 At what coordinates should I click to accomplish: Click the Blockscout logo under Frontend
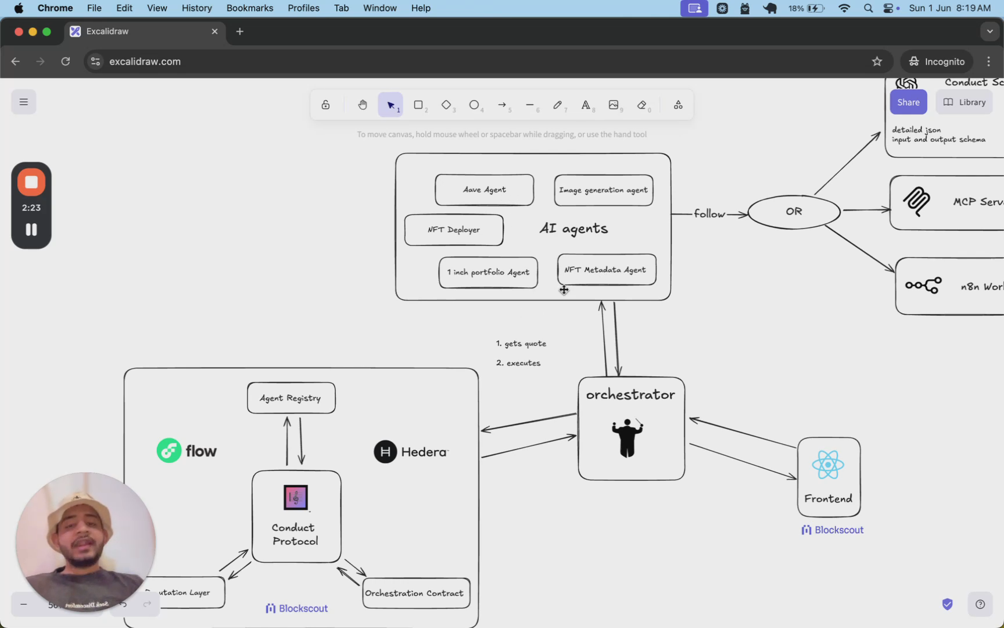[833, 530]
